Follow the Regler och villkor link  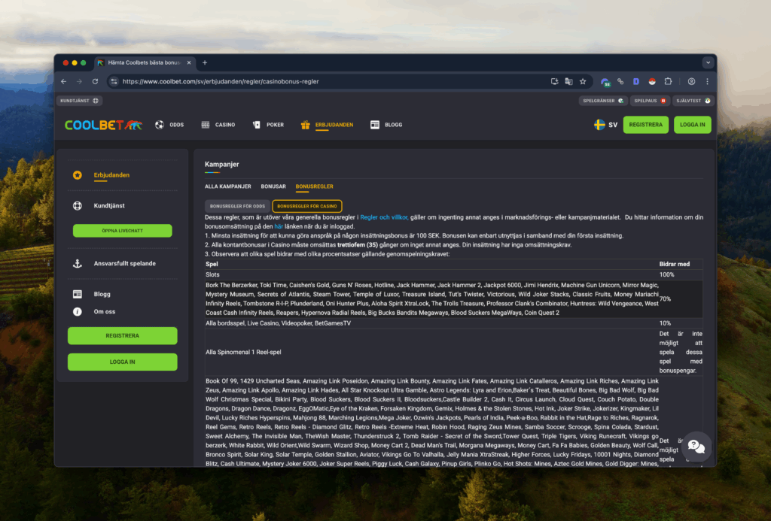384,217
